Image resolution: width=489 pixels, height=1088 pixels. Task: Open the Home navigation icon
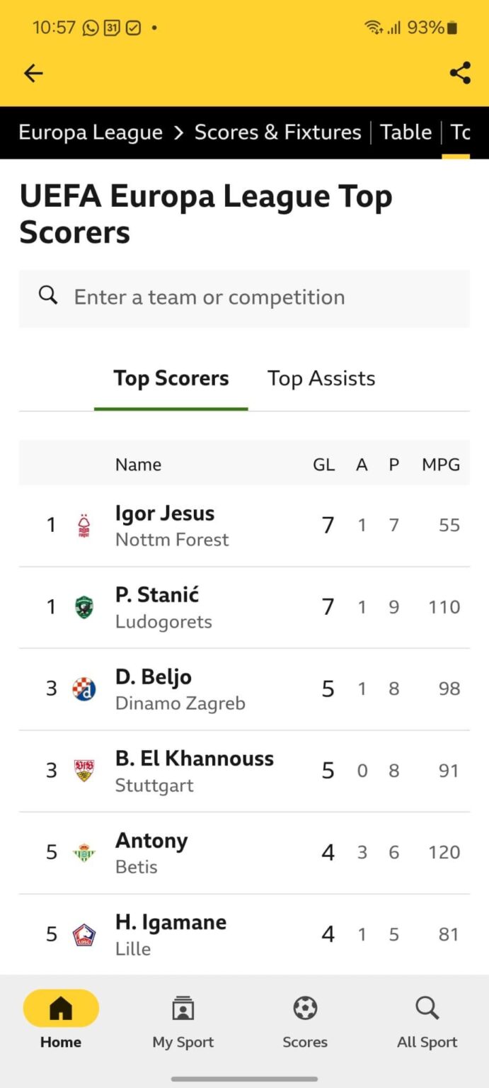point(61,1009)
